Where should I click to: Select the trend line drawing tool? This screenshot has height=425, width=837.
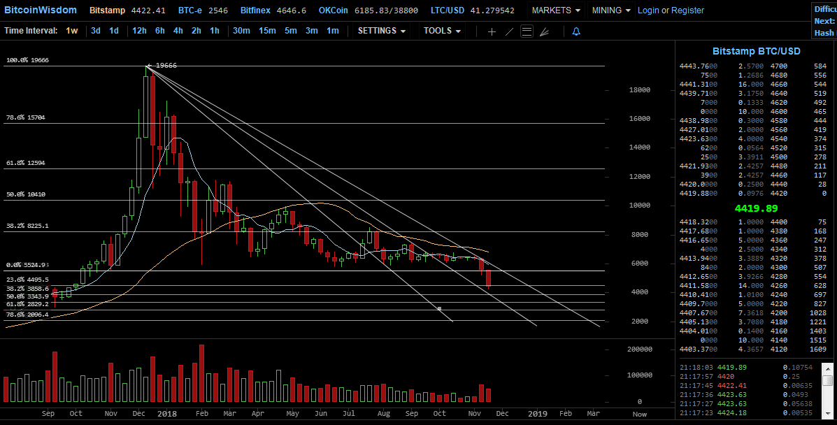509,31
